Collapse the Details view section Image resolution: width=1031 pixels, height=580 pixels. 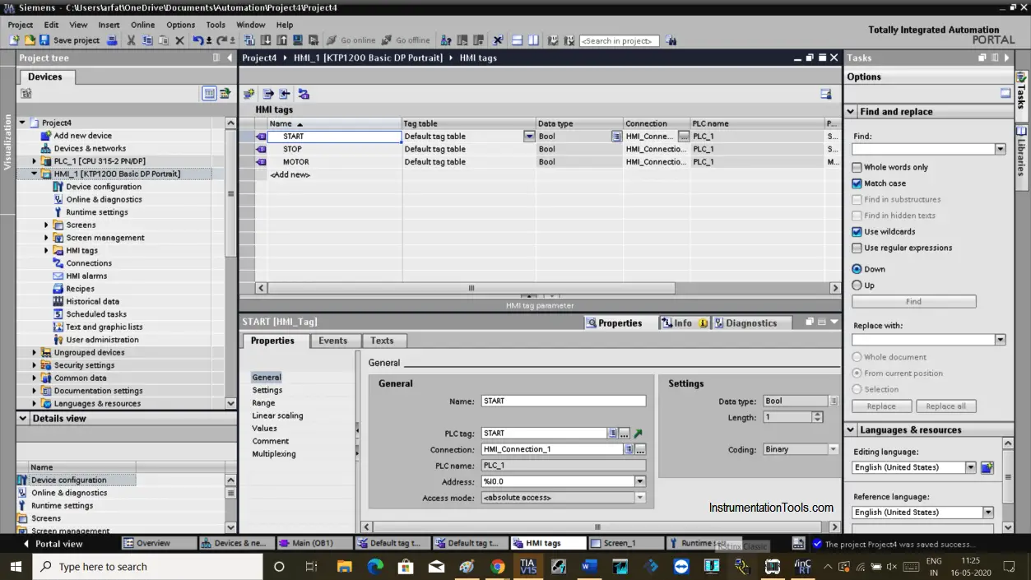23,418
